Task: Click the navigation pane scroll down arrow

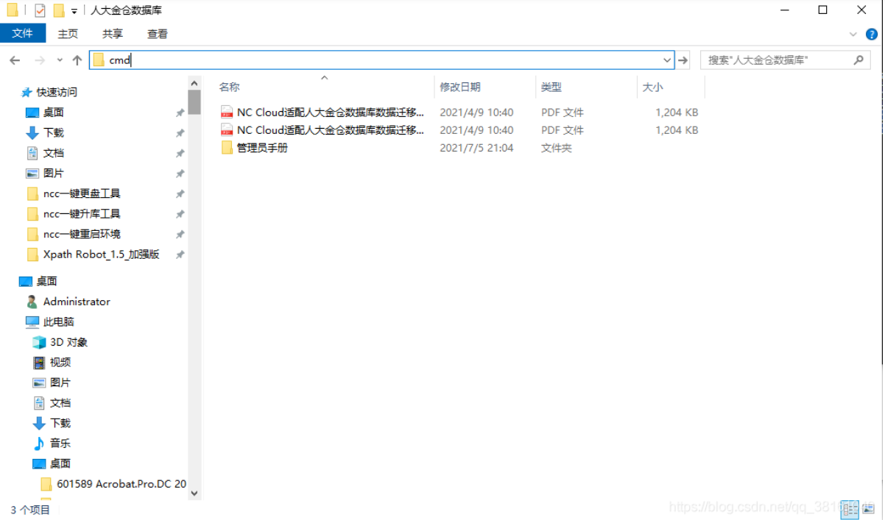Action: point(194,494)
